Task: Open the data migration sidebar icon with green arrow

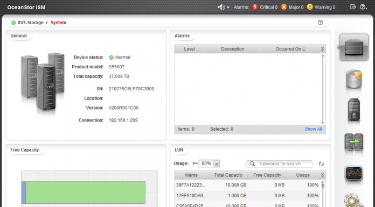Action: click(353, 142)
